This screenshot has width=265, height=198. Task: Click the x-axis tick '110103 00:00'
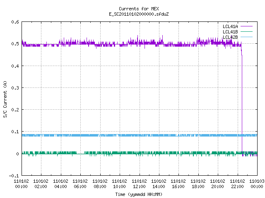pyautogui.click(x=257, y=184)
